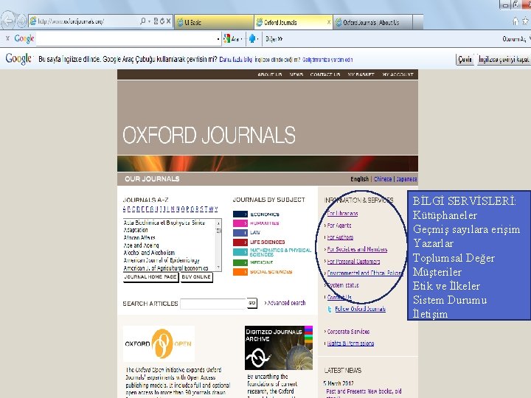Open For Societies and Members link
531x398 pixels.
[x=357, y=249]
